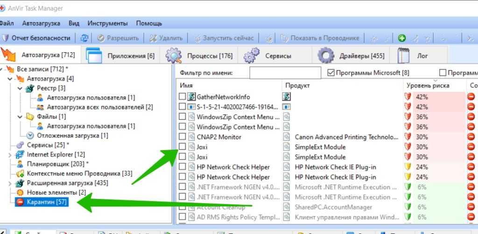Tick the S-1-5-21-4020027466 entry checkbox
The image size is (478, 234).
182,107
